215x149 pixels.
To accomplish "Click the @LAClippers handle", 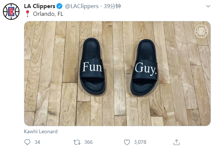I will coord(82,6).
